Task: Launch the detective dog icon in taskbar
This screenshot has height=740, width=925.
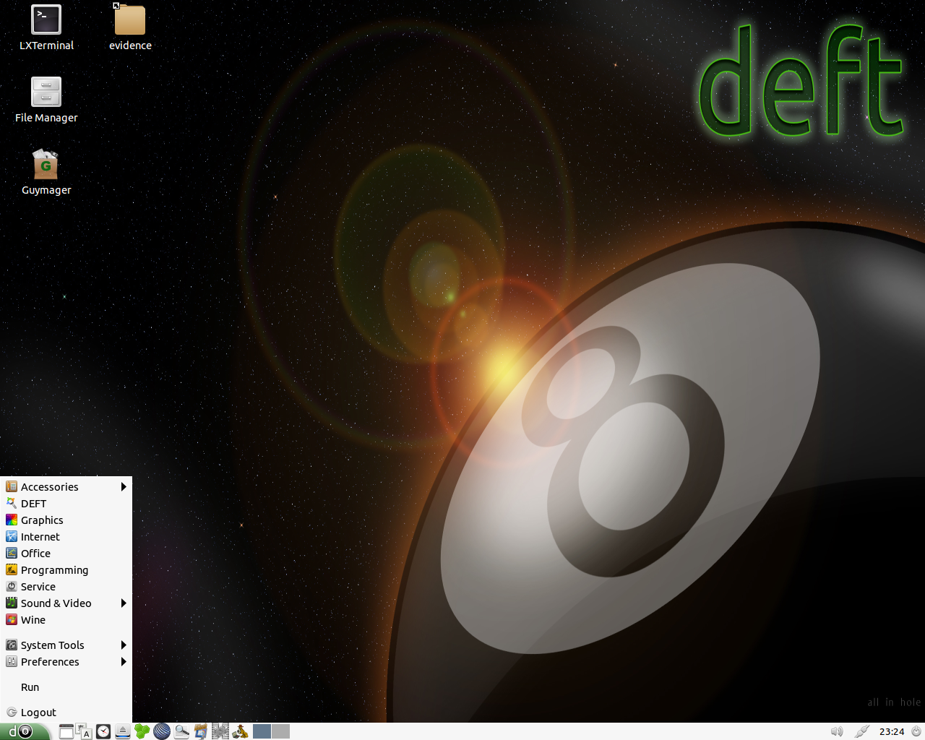Action: tap(240, 731)
